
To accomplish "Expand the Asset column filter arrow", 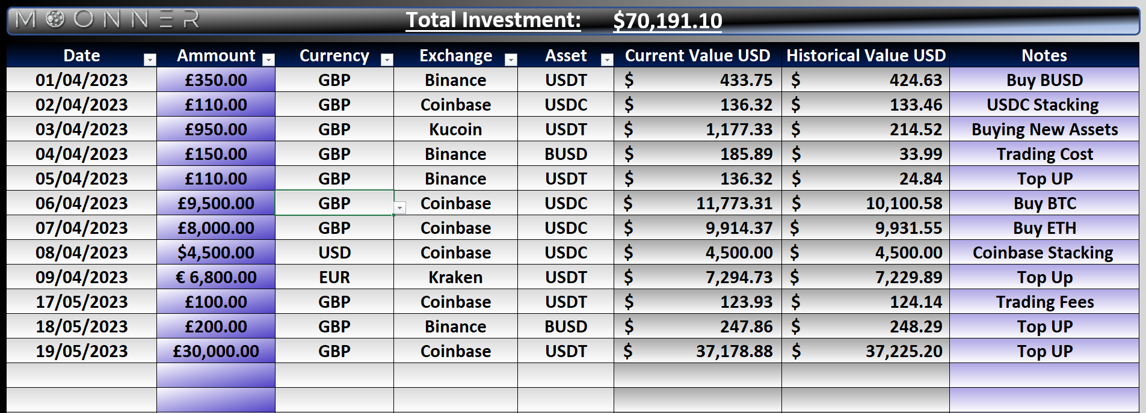I will (607, 60).
